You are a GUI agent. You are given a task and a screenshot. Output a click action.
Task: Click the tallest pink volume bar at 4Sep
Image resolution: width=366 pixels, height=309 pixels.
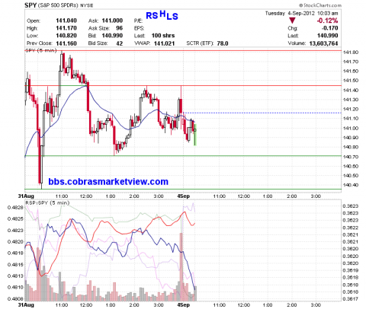[181, 266]
